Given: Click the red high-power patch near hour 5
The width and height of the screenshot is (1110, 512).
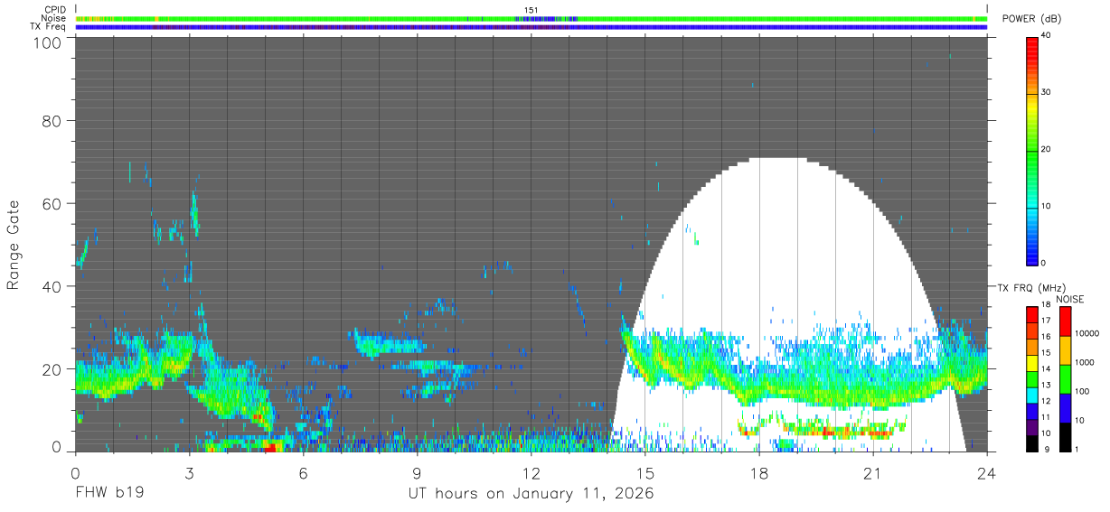Looking at the screenshot, I should point(271,446).
